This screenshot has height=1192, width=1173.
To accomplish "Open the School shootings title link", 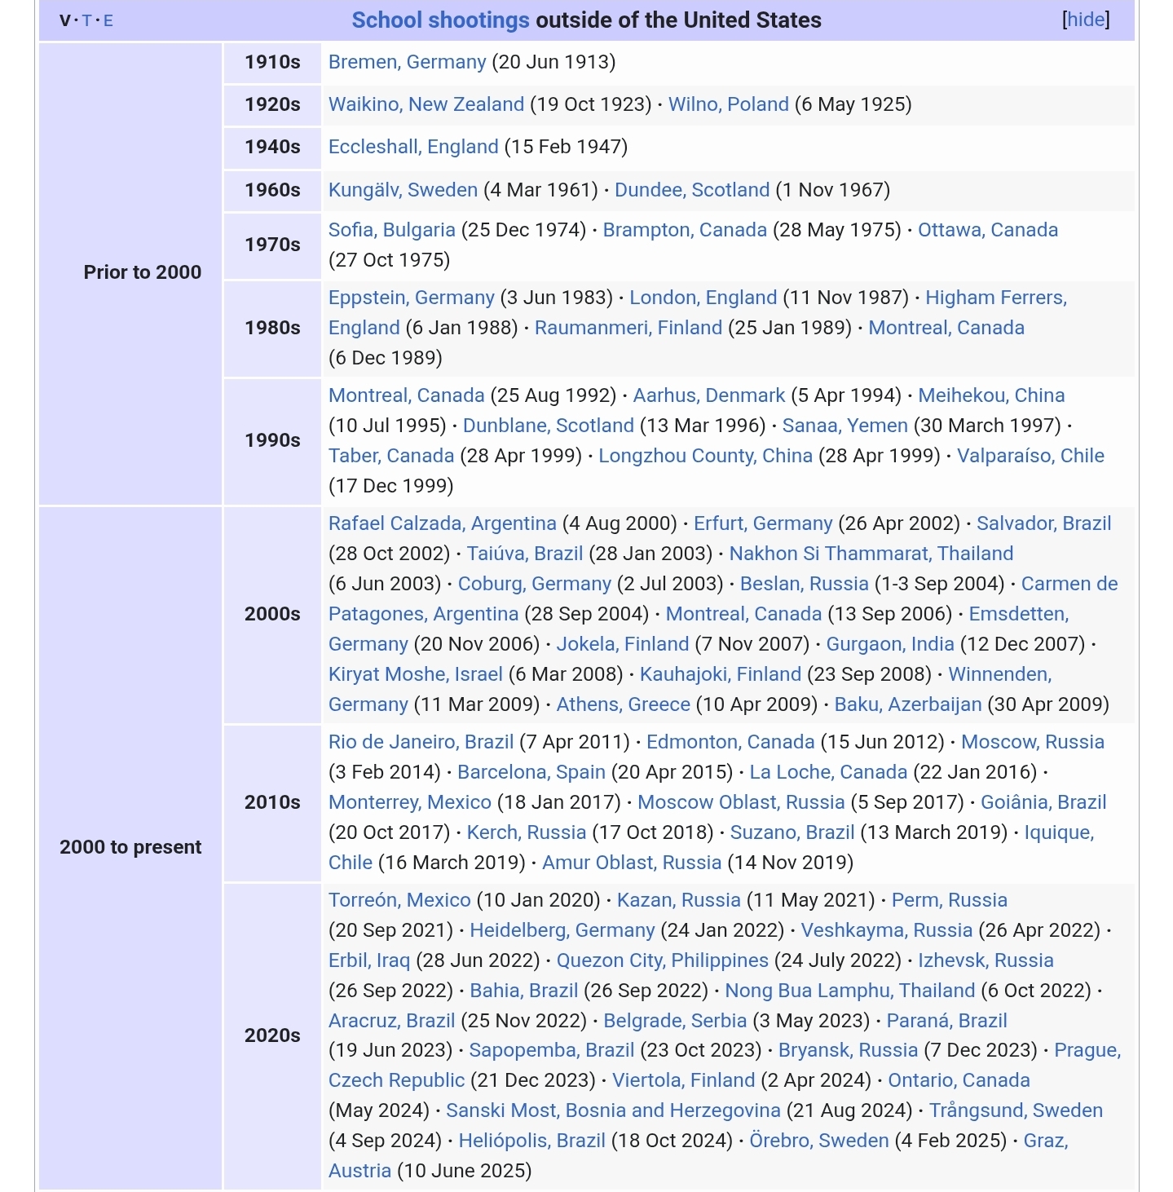I will coord(440,20).
